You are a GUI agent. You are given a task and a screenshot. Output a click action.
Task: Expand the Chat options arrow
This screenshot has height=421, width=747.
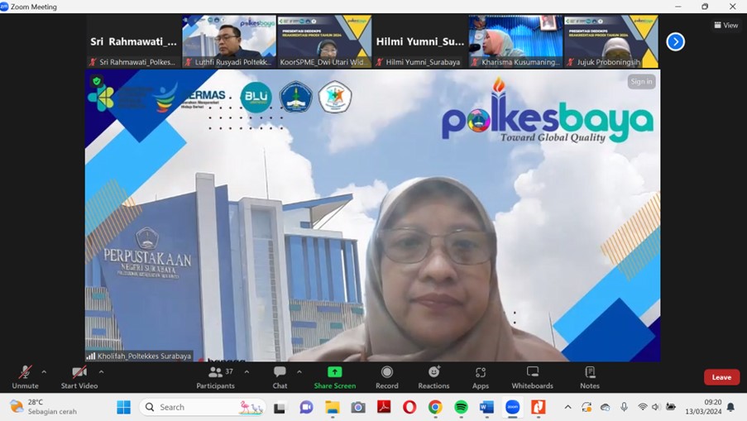(x=299, y=372)
